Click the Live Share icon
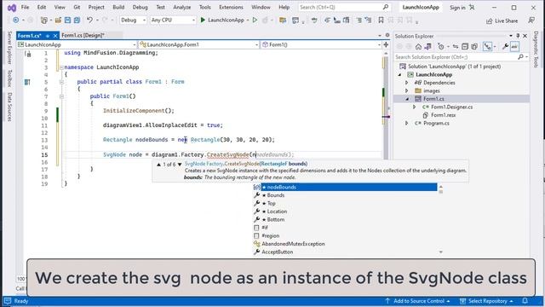This screenshot has width=545, height=307. click(490, 20)
